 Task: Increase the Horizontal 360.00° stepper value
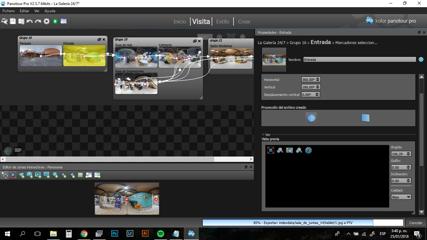318,78
